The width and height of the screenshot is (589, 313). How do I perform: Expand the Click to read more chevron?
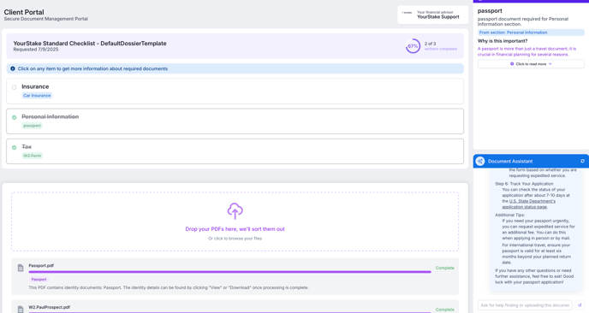[550, 64]
